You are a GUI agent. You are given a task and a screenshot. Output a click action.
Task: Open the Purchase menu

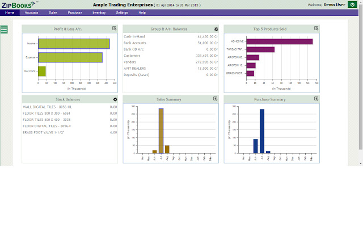click(75, 12)
